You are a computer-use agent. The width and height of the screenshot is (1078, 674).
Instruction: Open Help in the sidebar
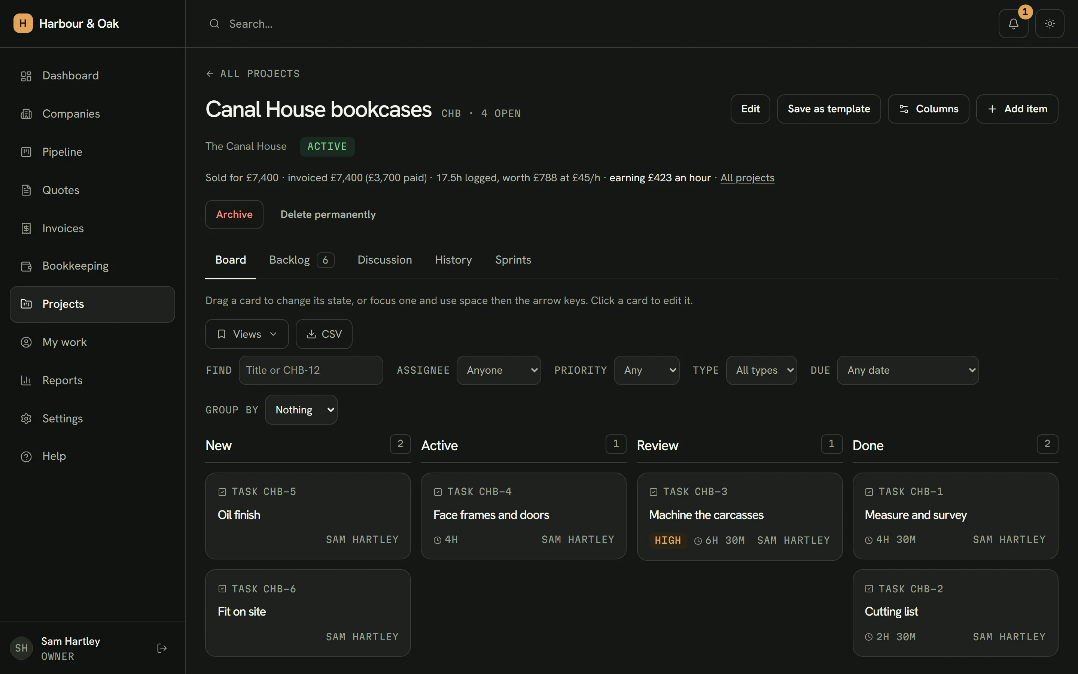pos(92,456)
